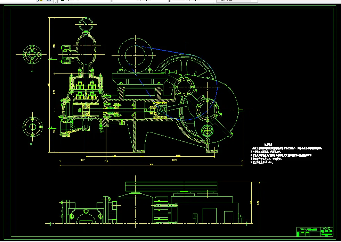The width and height of the screenshot is (341, 242).
Task: Select the view label A under the flange
Action: click(x=32, y=71)
